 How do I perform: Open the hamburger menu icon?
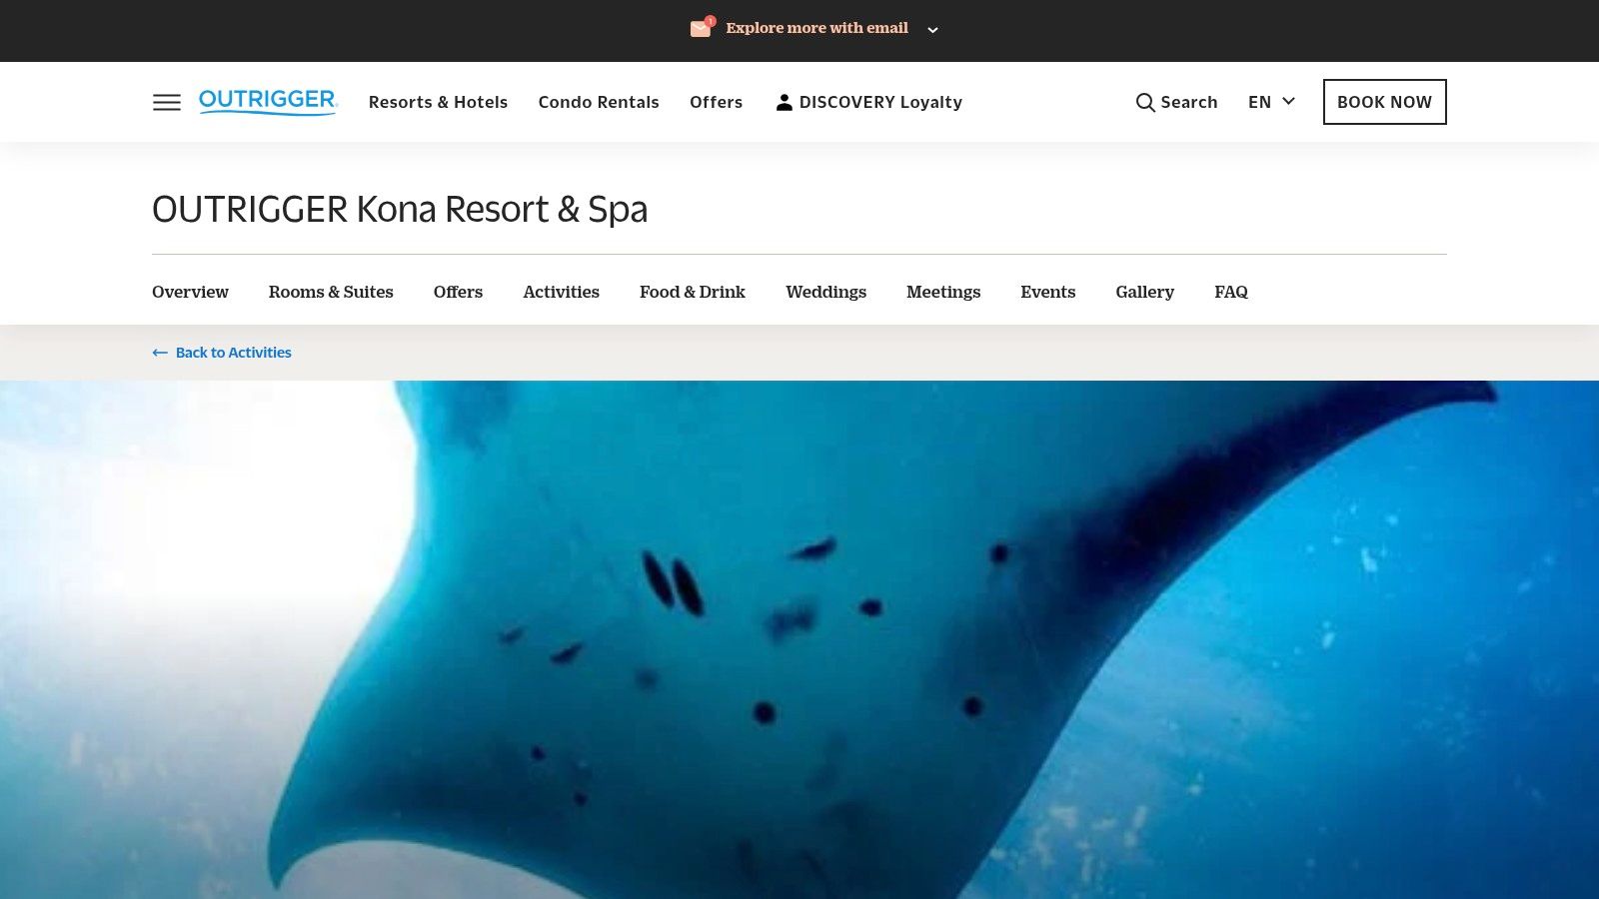point(167,102)
